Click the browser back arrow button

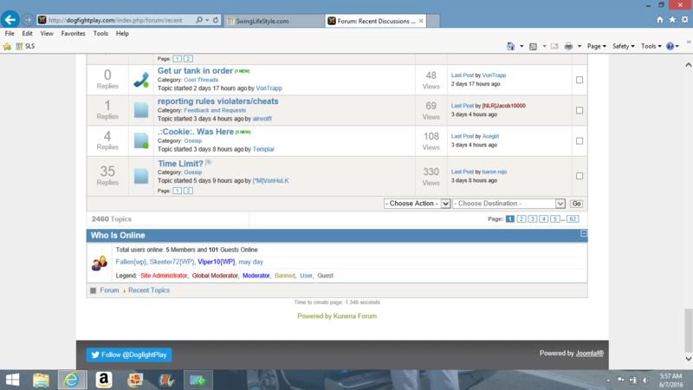[11, 19]
